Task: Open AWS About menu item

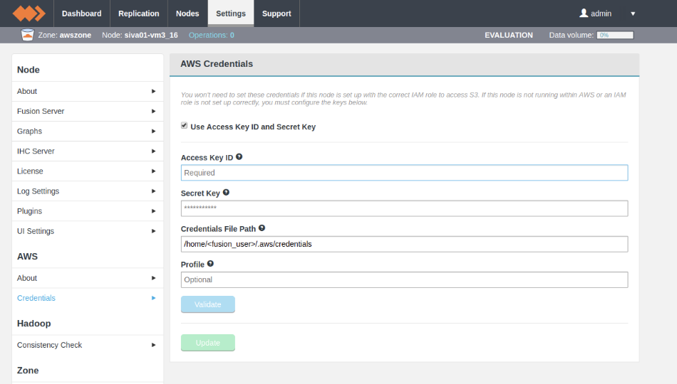Action: point(88,278)
